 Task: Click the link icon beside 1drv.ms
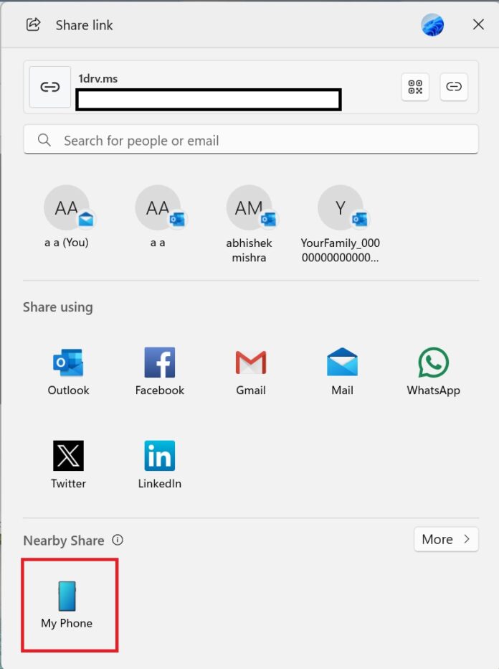[49, 87]
